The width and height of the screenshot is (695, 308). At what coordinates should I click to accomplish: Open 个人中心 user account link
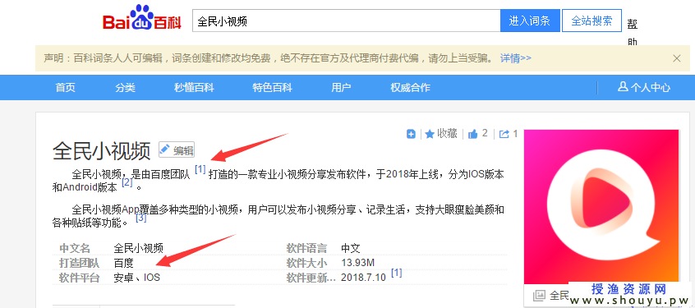pos(644,87)
